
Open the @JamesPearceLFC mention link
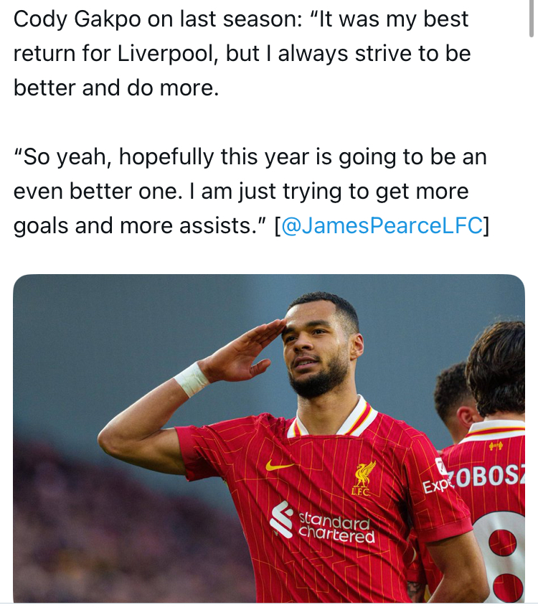click(382, 225)
